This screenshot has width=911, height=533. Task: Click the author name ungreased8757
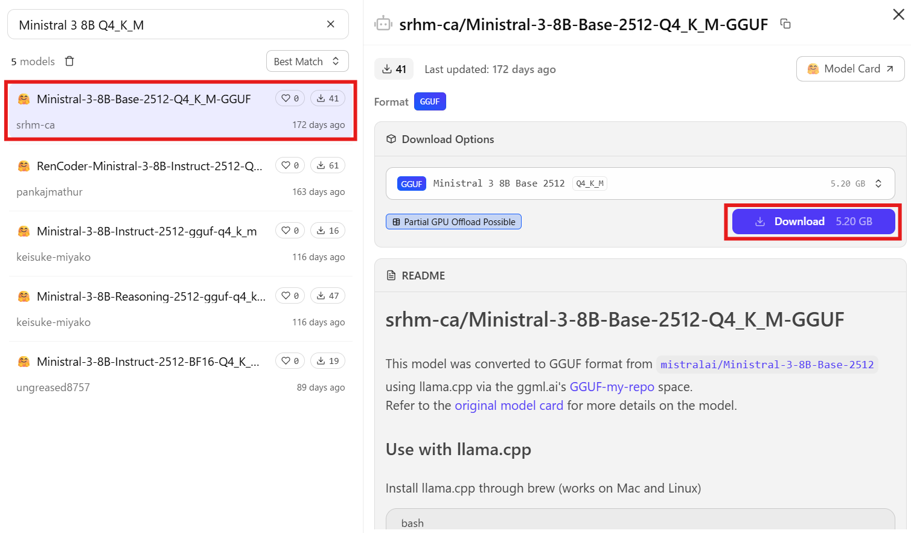pos(53,388)
